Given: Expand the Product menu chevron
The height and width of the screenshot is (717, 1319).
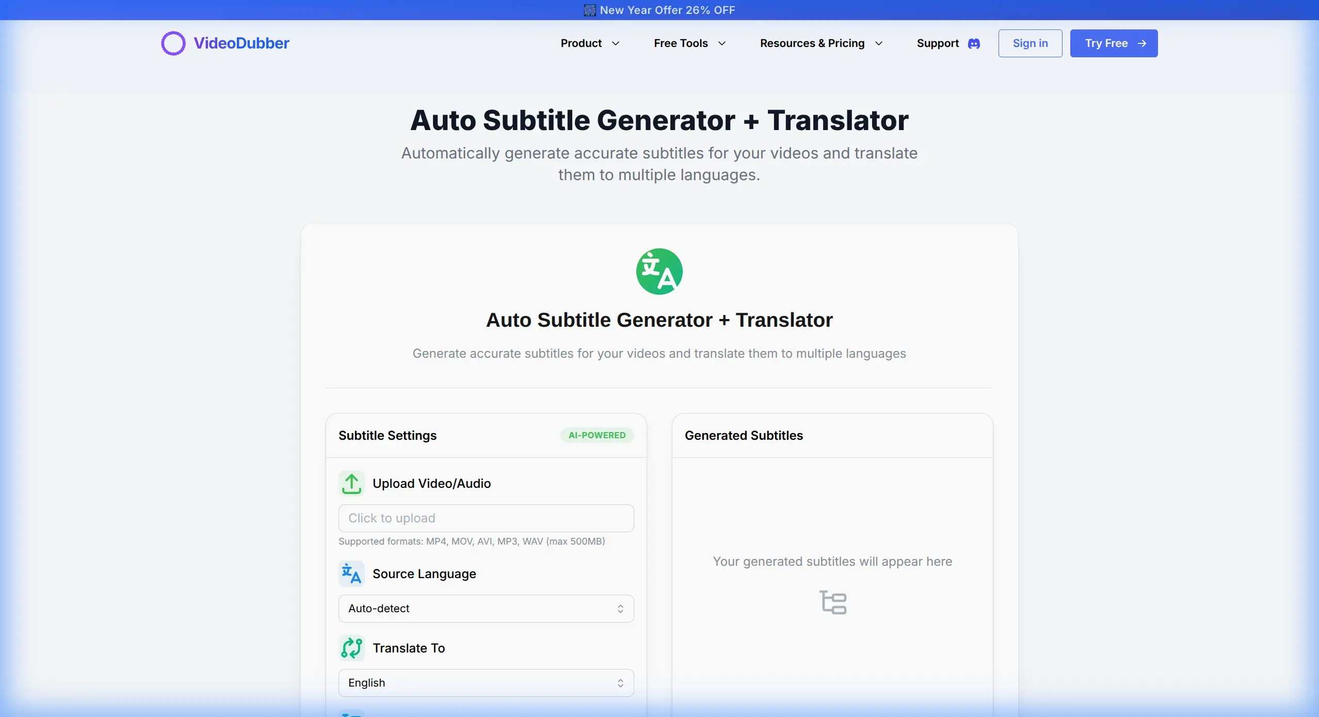Looking at the screenshot, I should coord(617,43).
